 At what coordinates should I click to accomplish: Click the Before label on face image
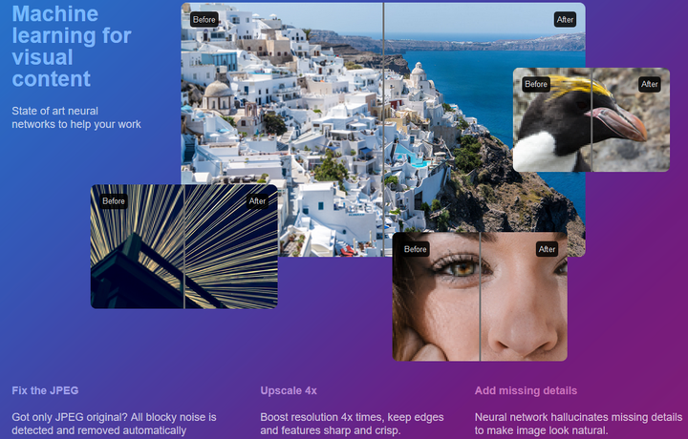click(415, 249)
